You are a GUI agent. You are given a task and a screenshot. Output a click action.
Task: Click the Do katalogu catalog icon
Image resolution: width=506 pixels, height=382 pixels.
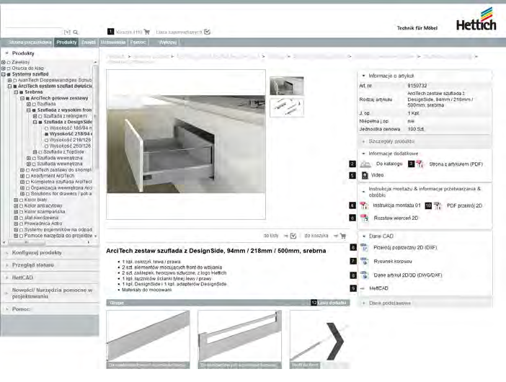(x=365, y=164)
